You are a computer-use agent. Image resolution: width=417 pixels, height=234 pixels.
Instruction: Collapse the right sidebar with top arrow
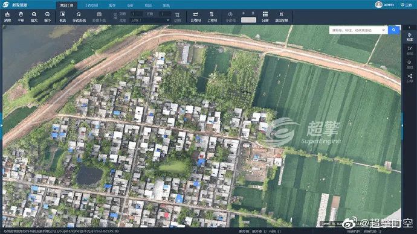click(410, 27)
